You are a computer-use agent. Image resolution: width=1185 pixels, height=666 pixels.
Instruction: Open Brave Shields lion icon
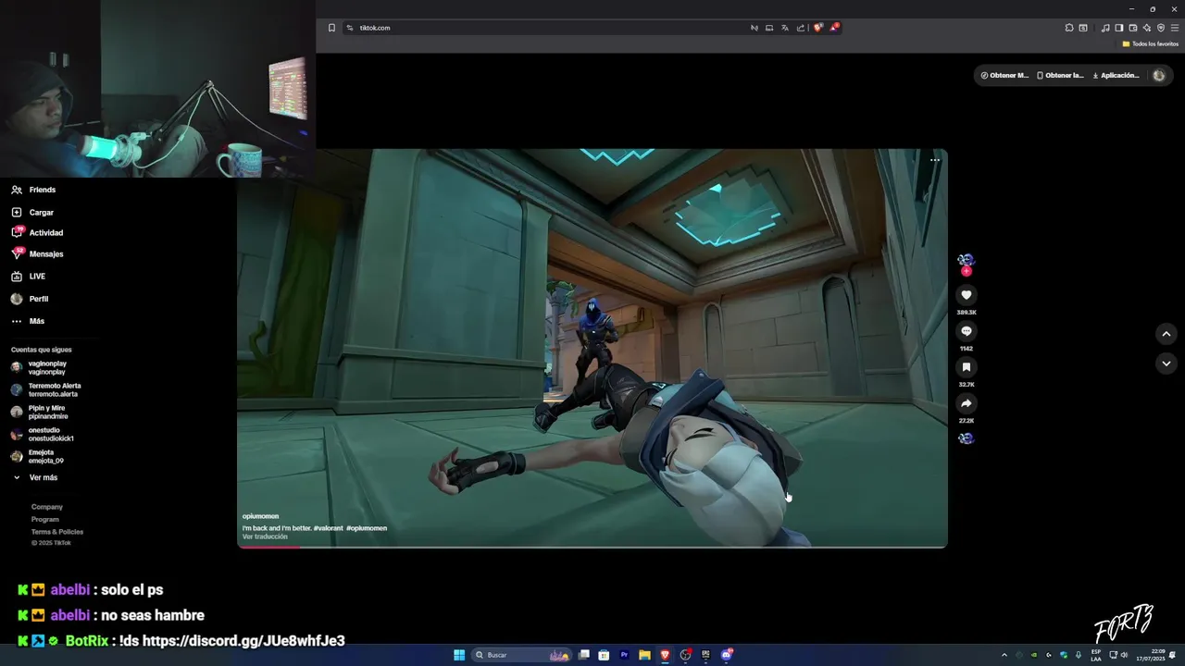point(817,28)
